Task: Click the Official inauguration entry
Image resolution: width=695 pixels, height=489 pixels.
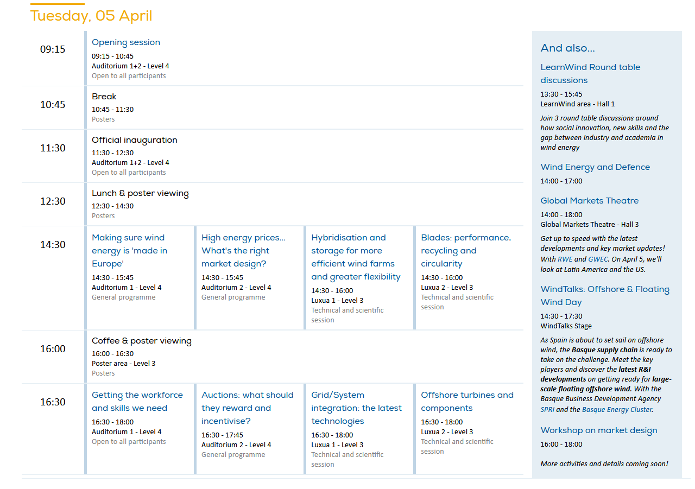Action: pos(135,140)
